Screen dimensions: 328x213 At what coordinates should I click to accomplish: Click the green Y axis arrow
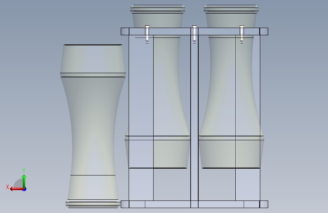(x=24, y=181)
